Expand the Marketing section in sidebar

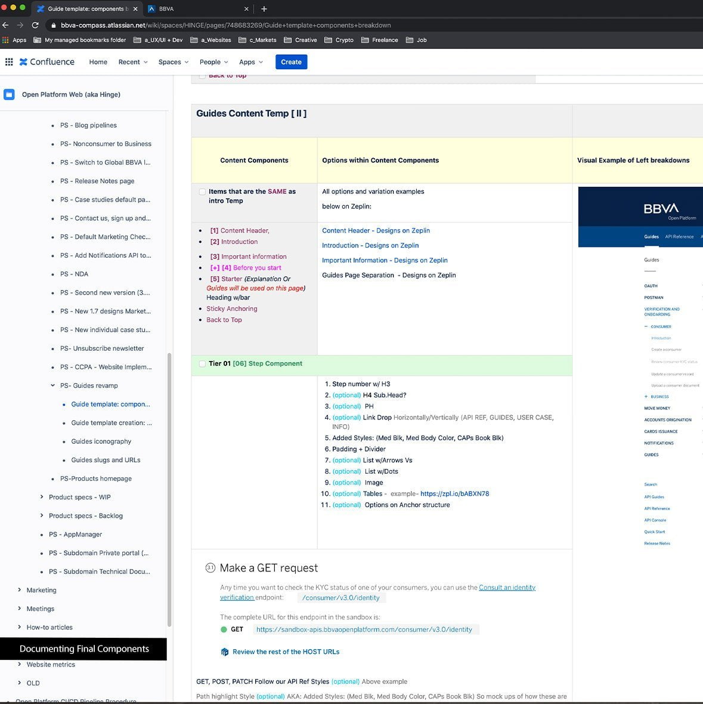pos(20,590)
